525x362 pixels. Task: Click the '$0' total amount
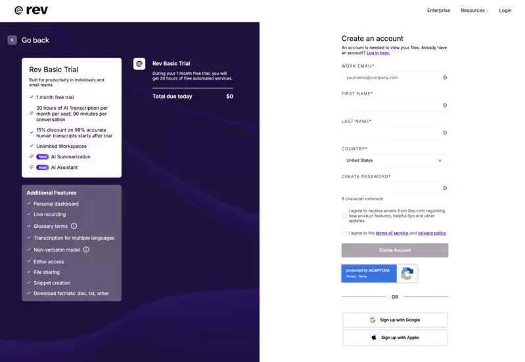(230, 97)
